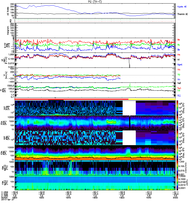Click the 1840 time tick label
Viewport: 190px width, 203px height.
tap(68, 198)
